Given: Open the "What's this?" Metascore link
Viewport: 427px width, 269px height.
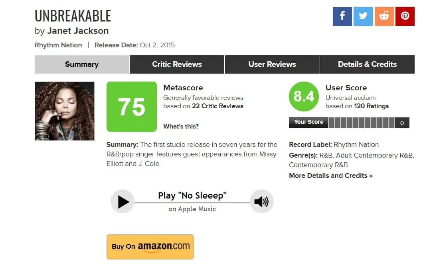Looking at the screenshot, I should point(181,127).
